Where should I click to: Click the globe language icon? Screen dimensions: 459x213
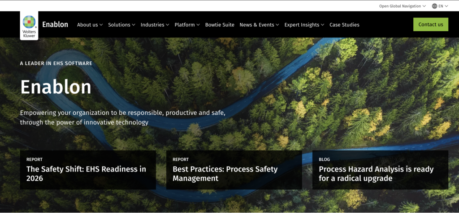pyautogui.click(x=434, y=6)
